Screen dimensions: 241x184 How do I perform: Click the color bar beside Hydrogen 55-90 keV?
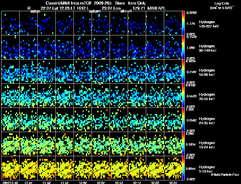[183, 72]
